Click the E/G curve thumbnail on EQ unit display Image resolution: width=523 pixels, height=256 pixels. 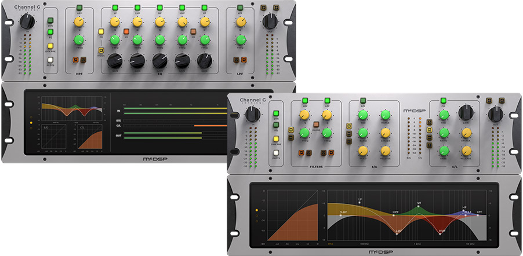[x=53, y=137]
